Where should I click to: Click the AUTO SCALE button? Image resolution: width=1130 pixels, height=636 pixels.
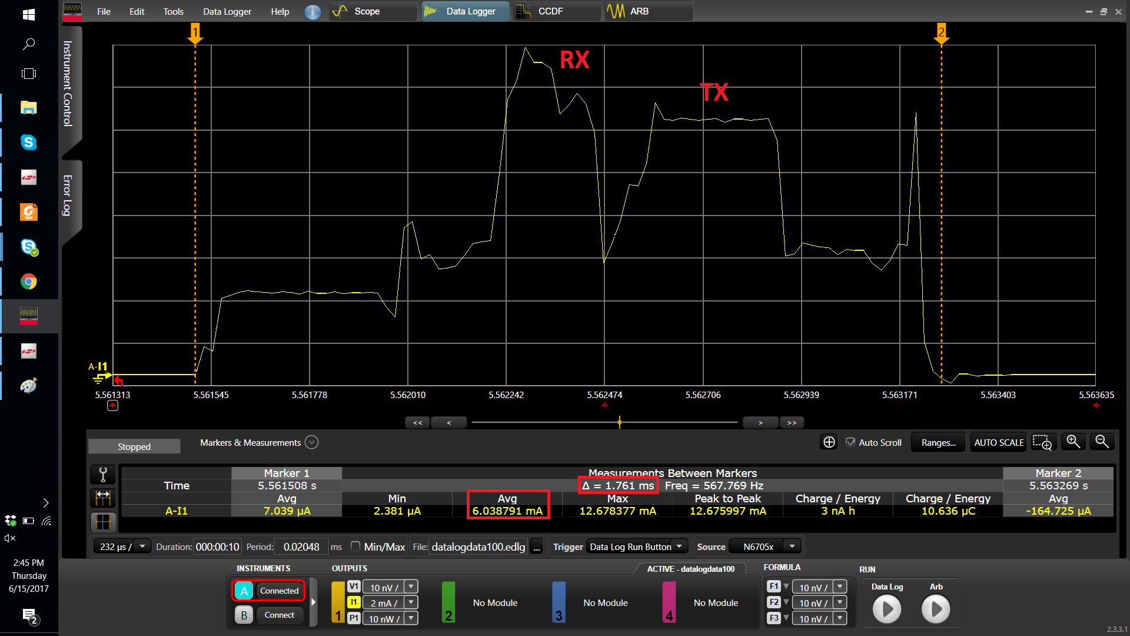click(x=998, y=442)
